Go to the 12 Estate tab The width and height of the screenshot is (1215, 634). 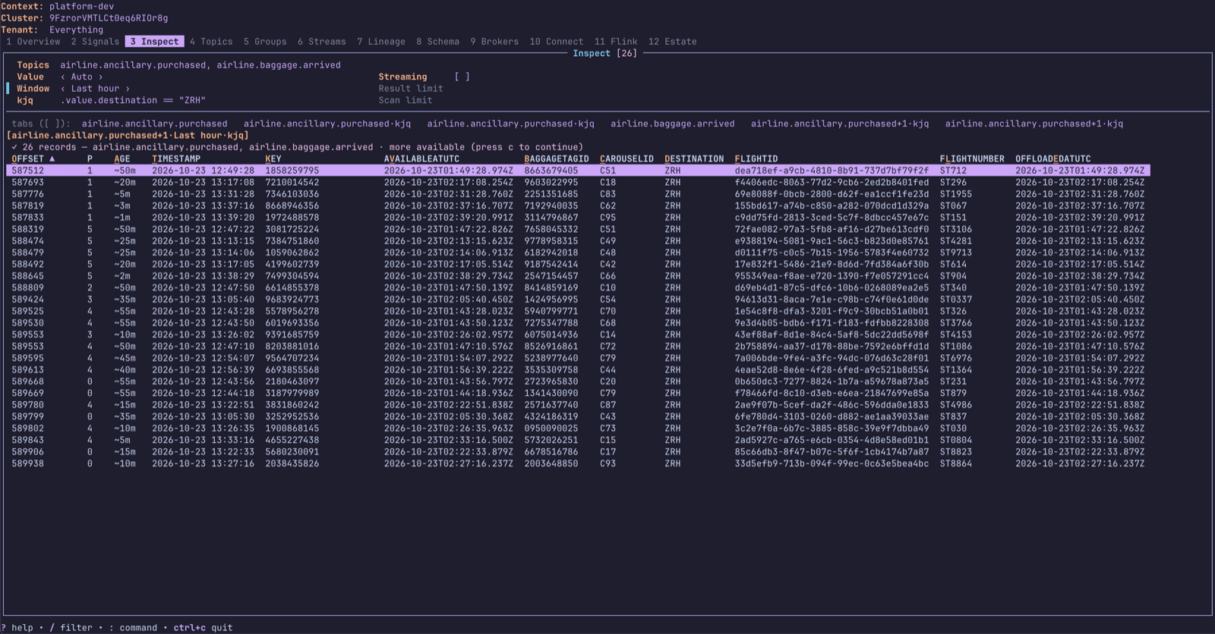pyautogui.click(x=672, y=42)
